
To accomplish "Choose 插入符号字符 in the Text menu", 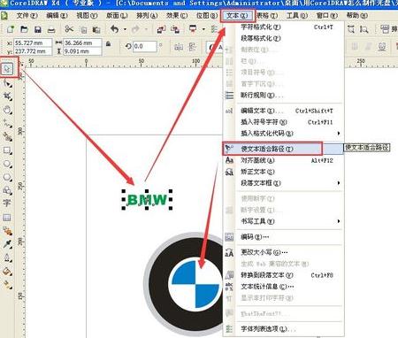I will click(x=284, y=122).
